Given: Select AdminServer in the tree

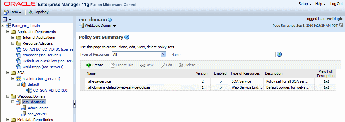Looking at the screenshot, I should coord(38,108).
